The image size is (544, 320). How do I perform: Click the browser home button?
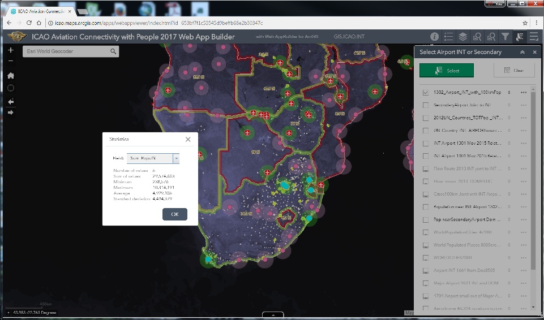[39, 23]
